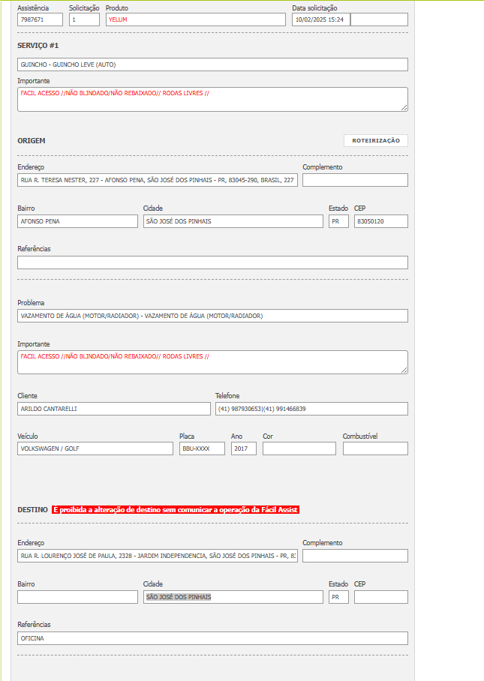Click the empty Origem Referências field
The image size is (484, 681).
212,262
